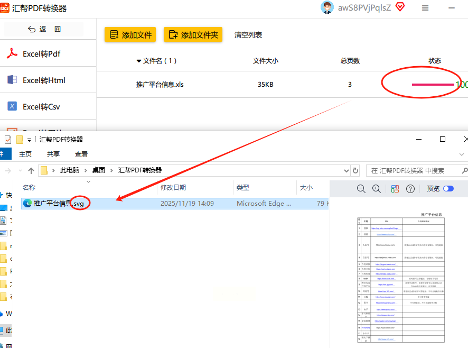This screenshot has width=468, height=348.
Task: Click the Edge icon of 推广平台信息.svg
Action: click(x=27, y=203)
